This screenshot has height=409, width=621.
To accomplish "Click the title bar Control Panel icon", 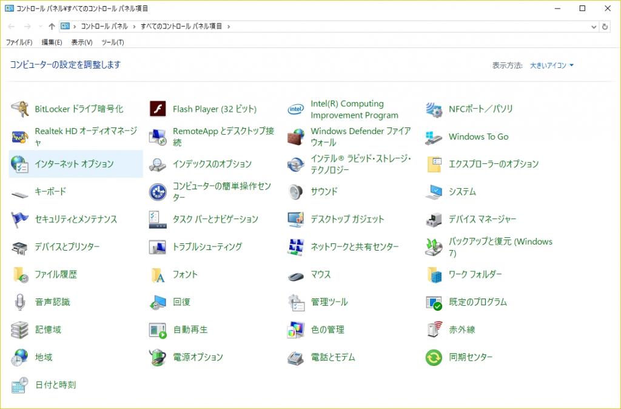I will pos(10,8).
